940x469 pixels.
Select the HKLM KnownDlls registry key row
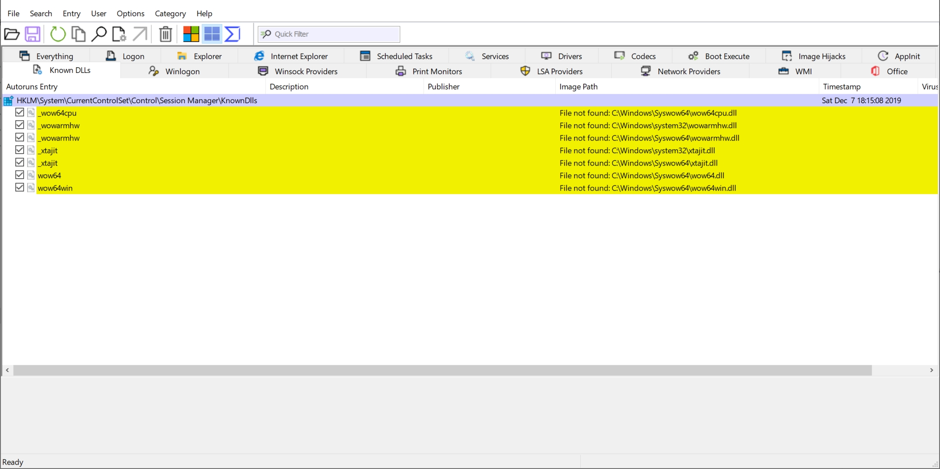pos(470,100)
